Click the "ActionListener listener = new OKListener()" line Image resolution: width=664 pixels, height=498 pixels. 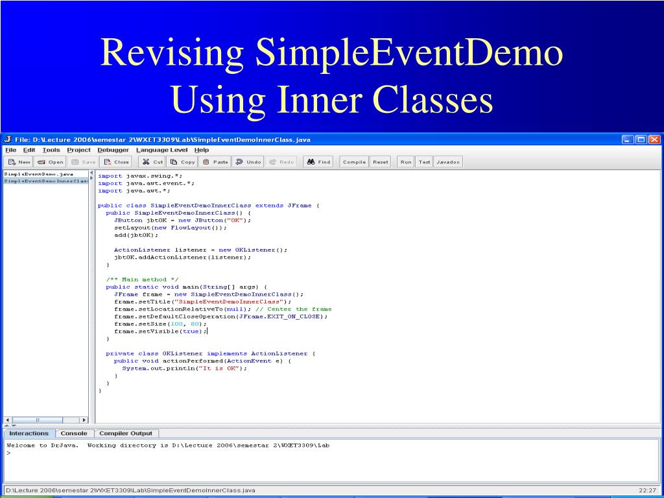pos(200,250)
